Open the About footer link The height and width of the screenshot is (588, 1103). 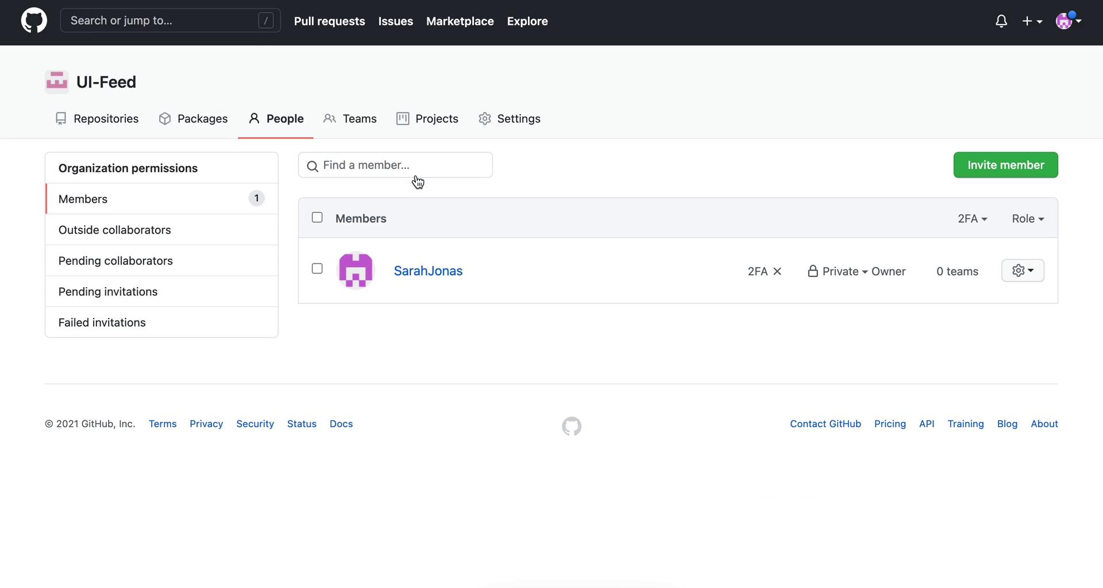[1044, 424]
